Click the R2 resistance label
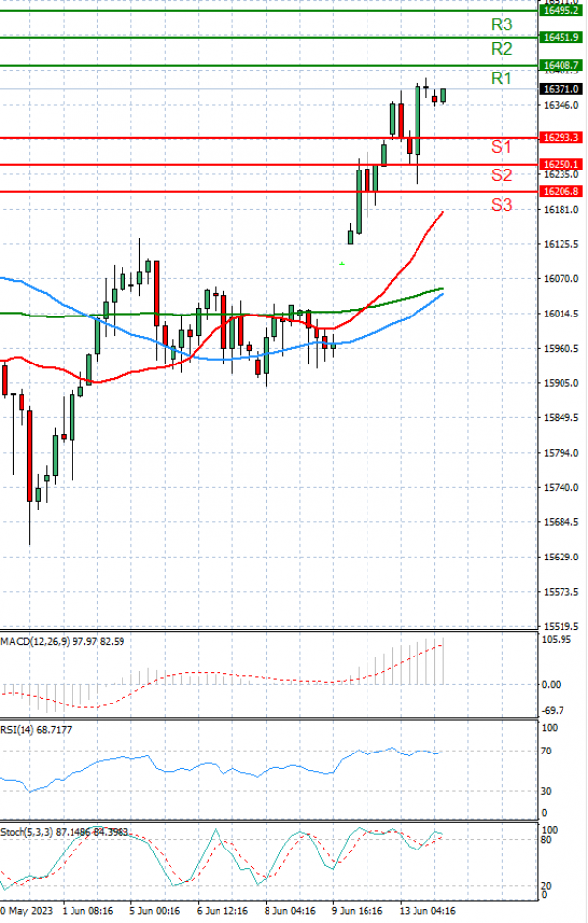The width and height of the screenshot is (588, 923). click(x=502, y=49)
